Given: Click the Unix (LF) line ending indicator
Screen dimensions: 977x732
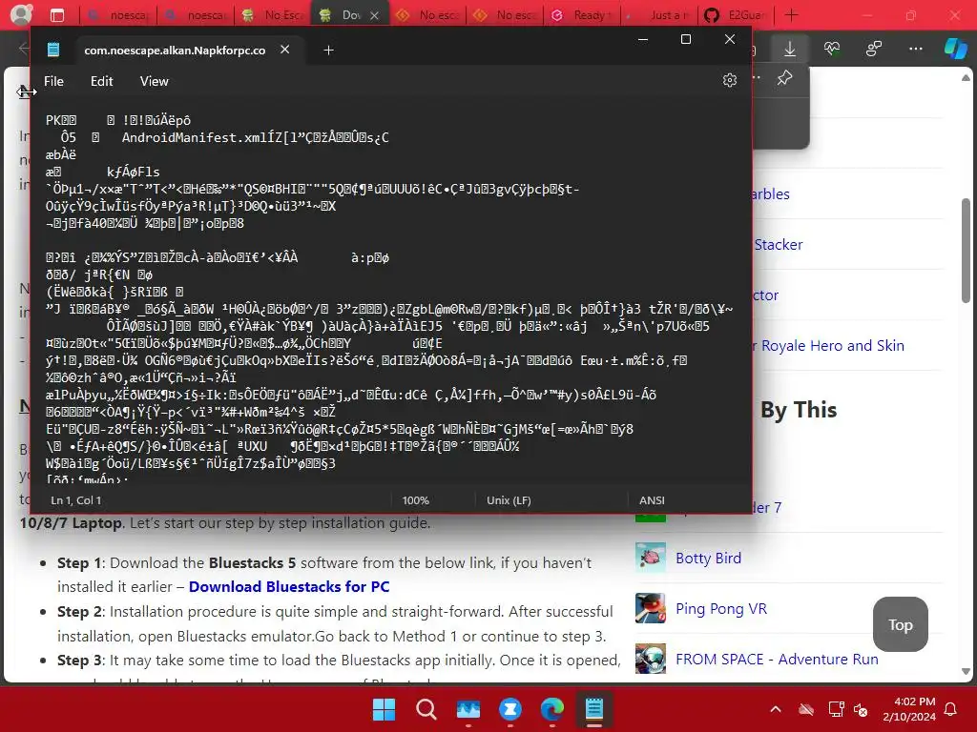Looking at the screenshot, I should coord(509,500).
